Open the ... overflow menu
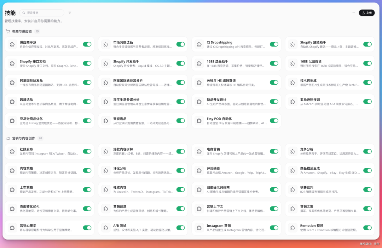382x248 pixels. [x=353, y=13]
